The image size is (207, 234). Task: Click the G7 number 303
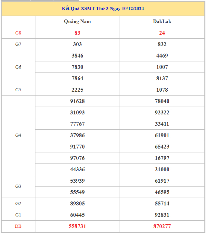click(x=77, y=44)
